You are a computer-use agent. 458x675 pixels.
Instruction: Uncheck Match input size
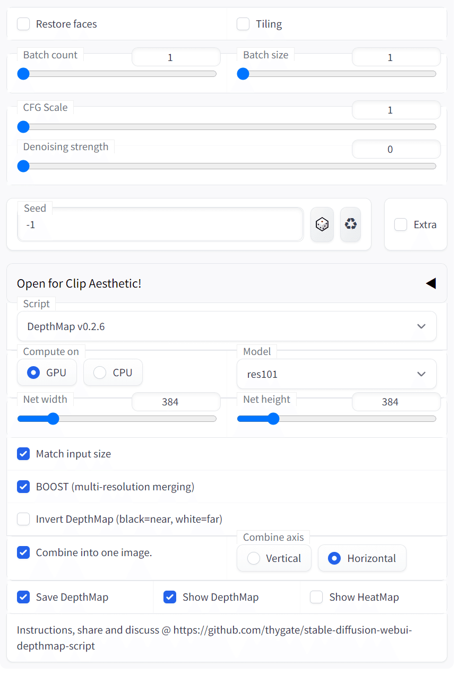click(23, 454)
